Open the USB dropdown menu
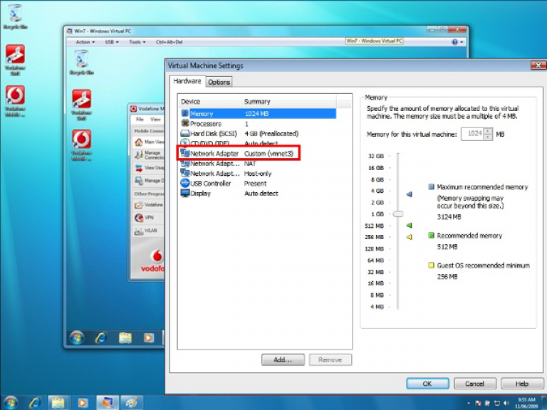The image size is (547, 410). [x=110, y=42]
